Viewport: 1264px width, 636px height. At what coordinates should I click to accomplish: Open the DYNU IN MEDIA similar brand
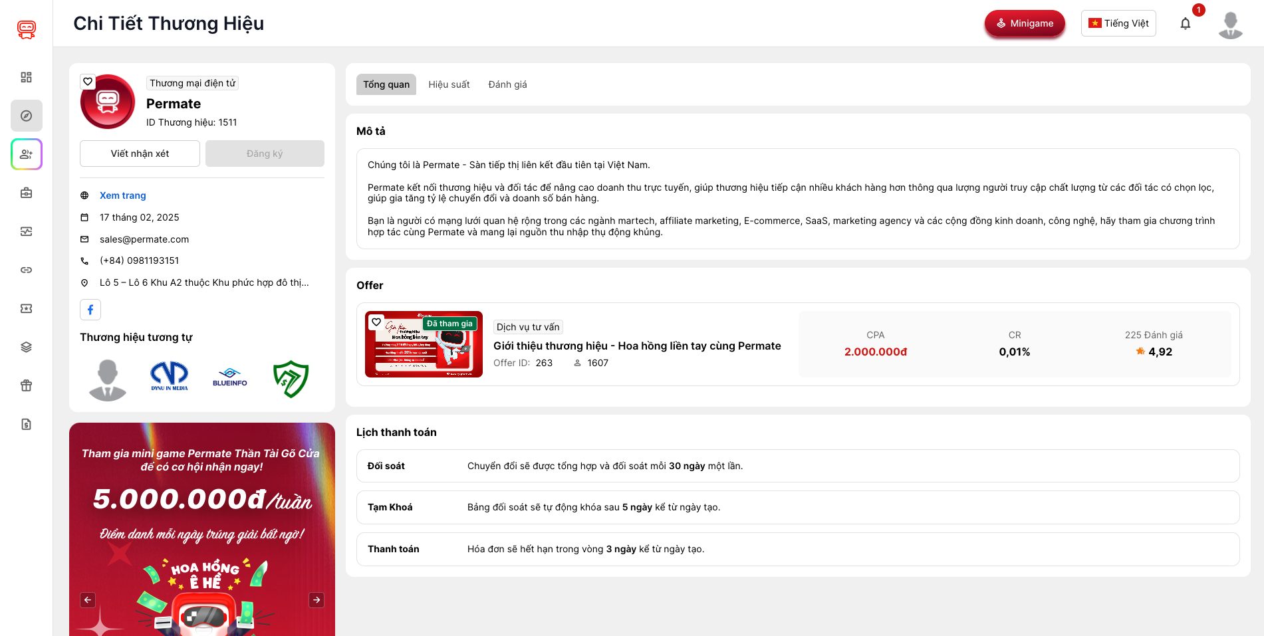point(170,376)
